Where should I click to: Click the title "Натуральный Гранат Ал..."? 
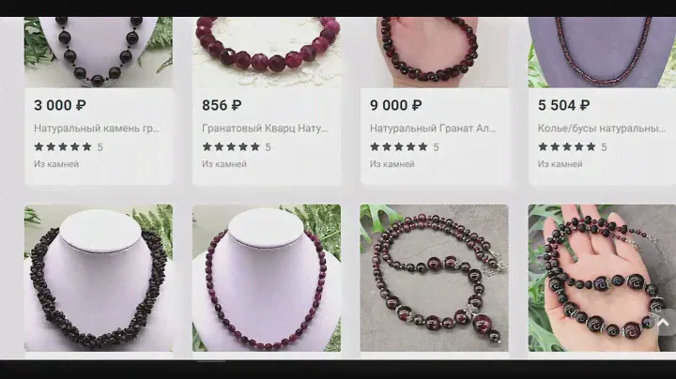click(x=433, y=129)
